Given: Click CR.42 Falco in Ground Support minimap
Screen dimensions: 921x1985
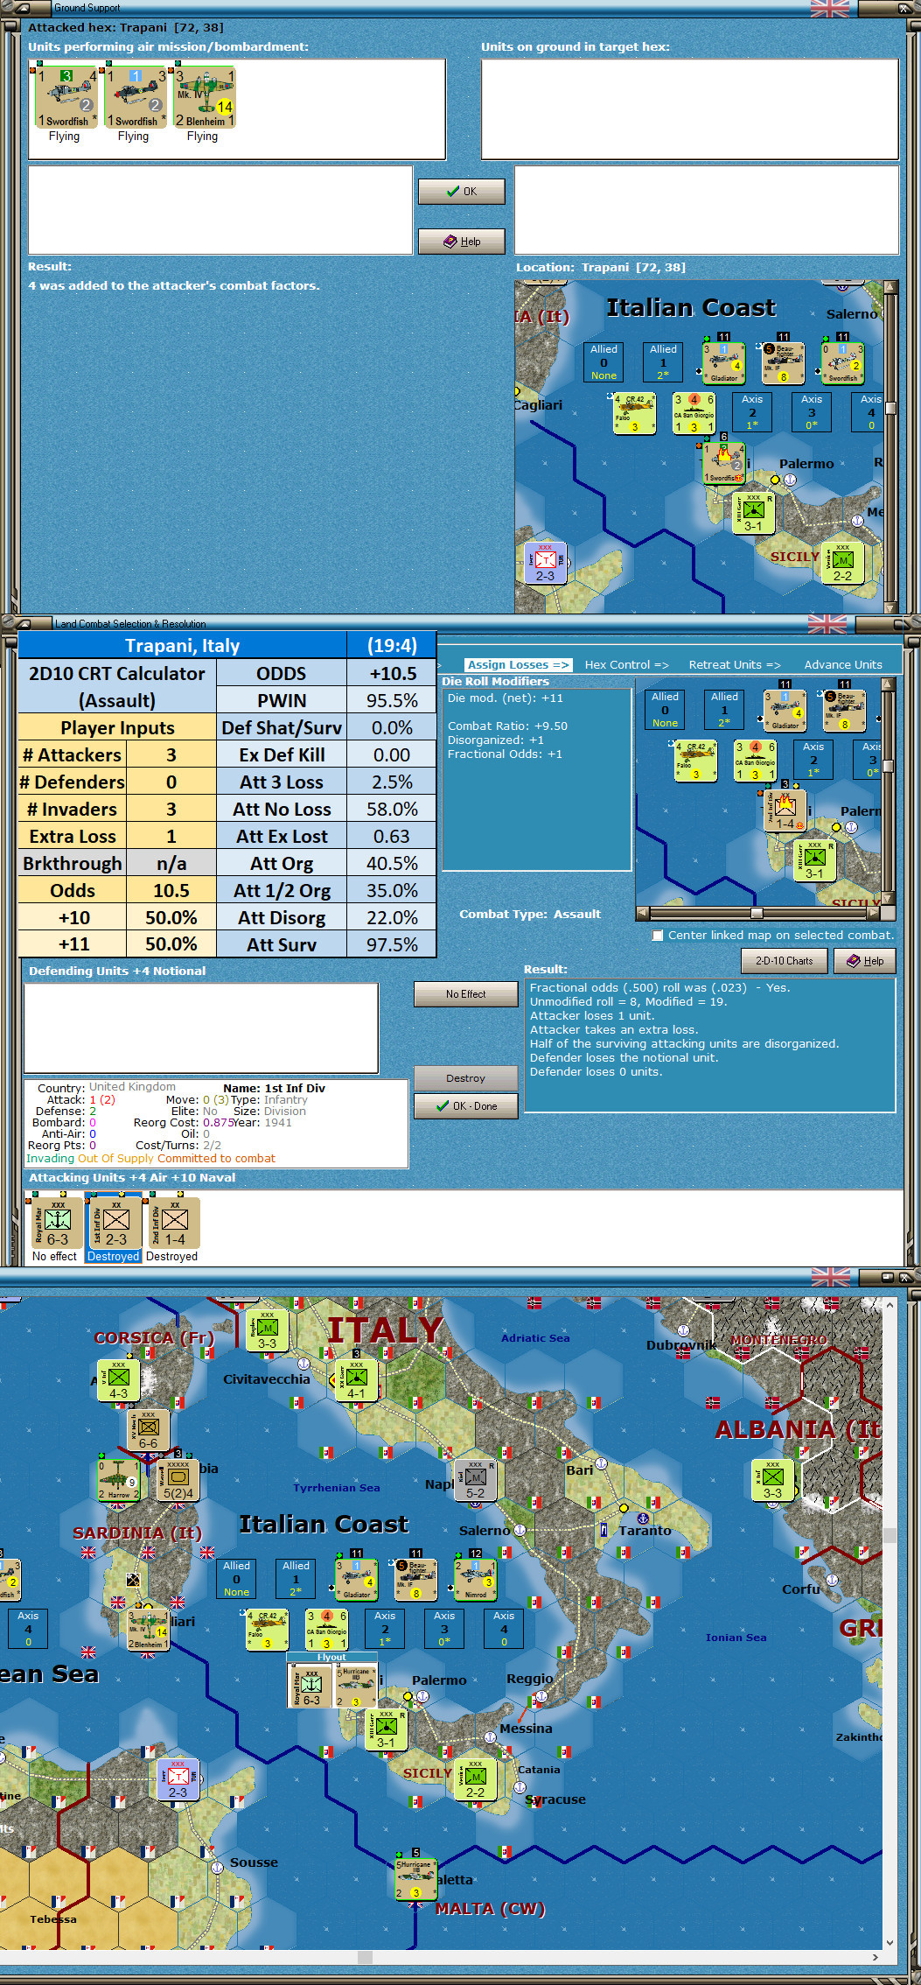Looking at the screenshot, I should point(634,413).
